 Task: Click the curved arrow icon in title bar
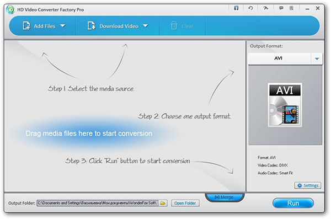265,8
